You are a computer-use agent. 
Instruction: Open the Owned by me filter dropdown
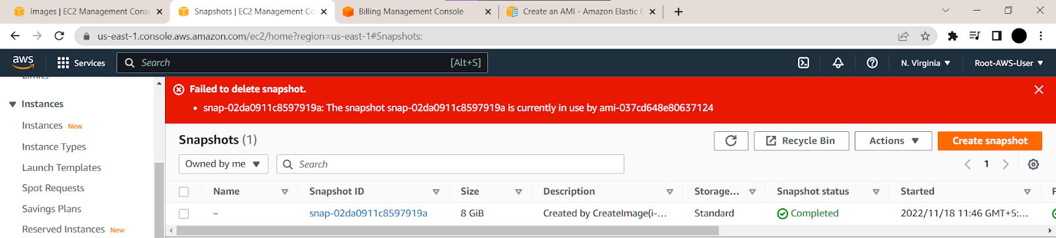pos(223,164)
